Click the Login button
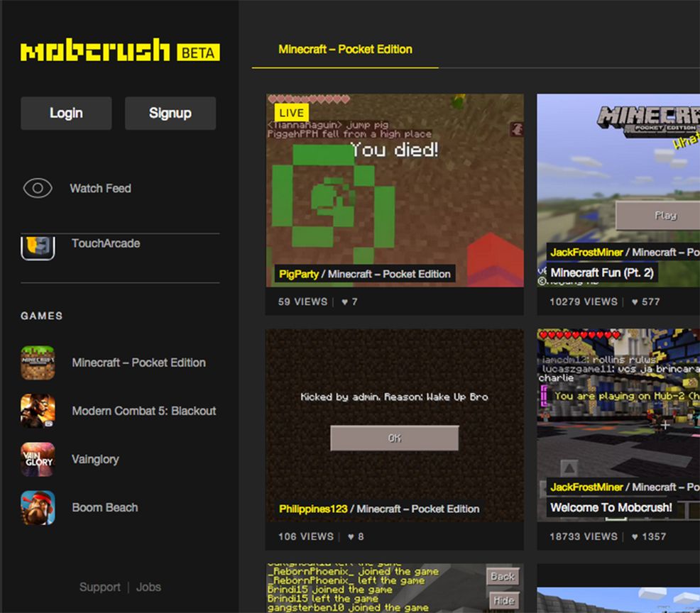The height and width of the screenshot is (613, 700). coord(66,114)
